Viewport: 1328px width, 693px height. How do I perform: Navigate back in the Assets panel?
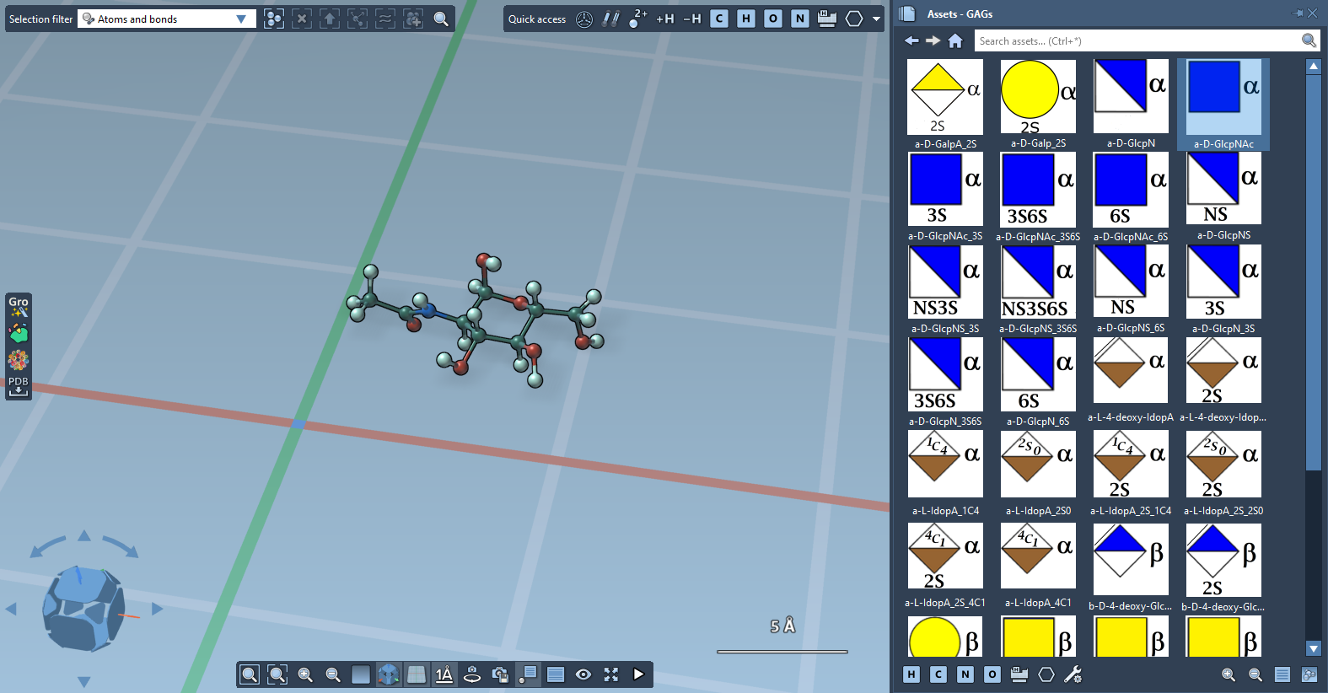[x=911, y=40]
